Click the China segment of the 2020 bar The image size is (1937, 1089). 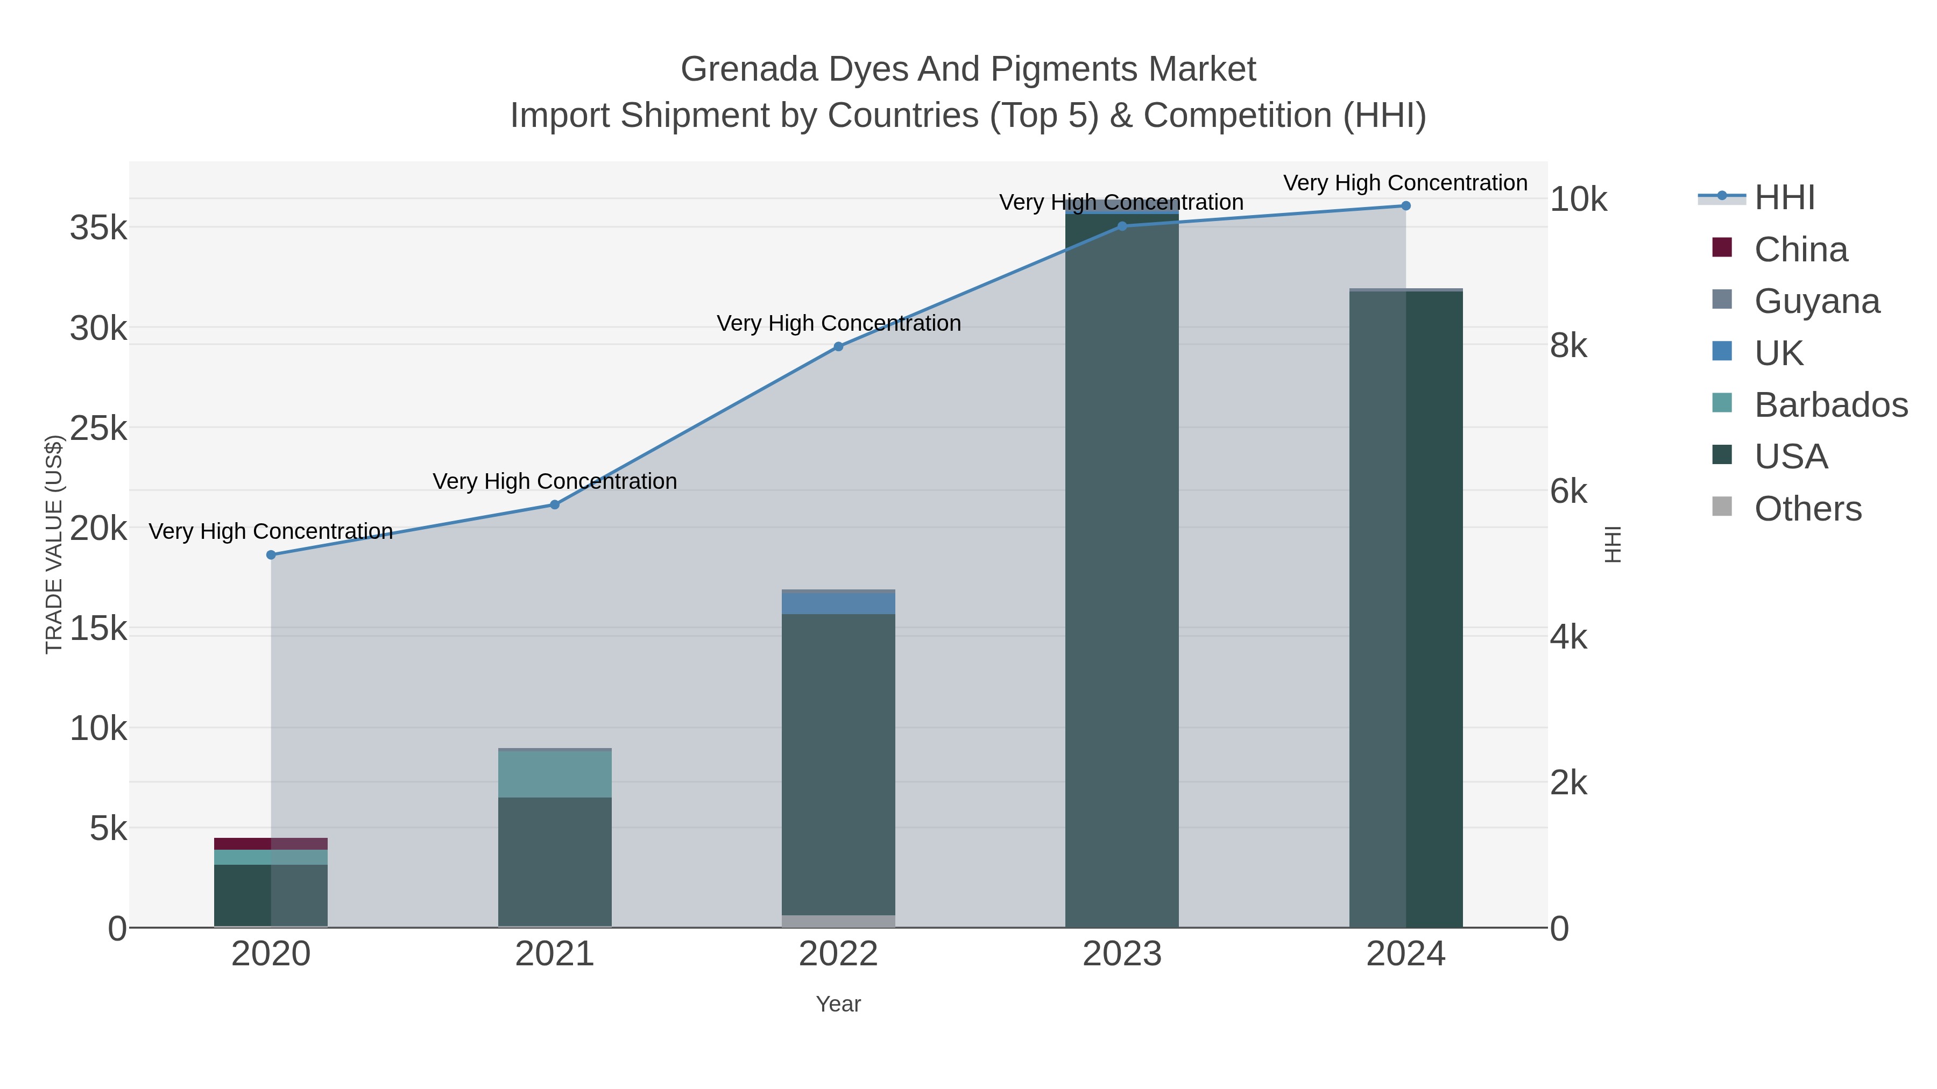271,844
